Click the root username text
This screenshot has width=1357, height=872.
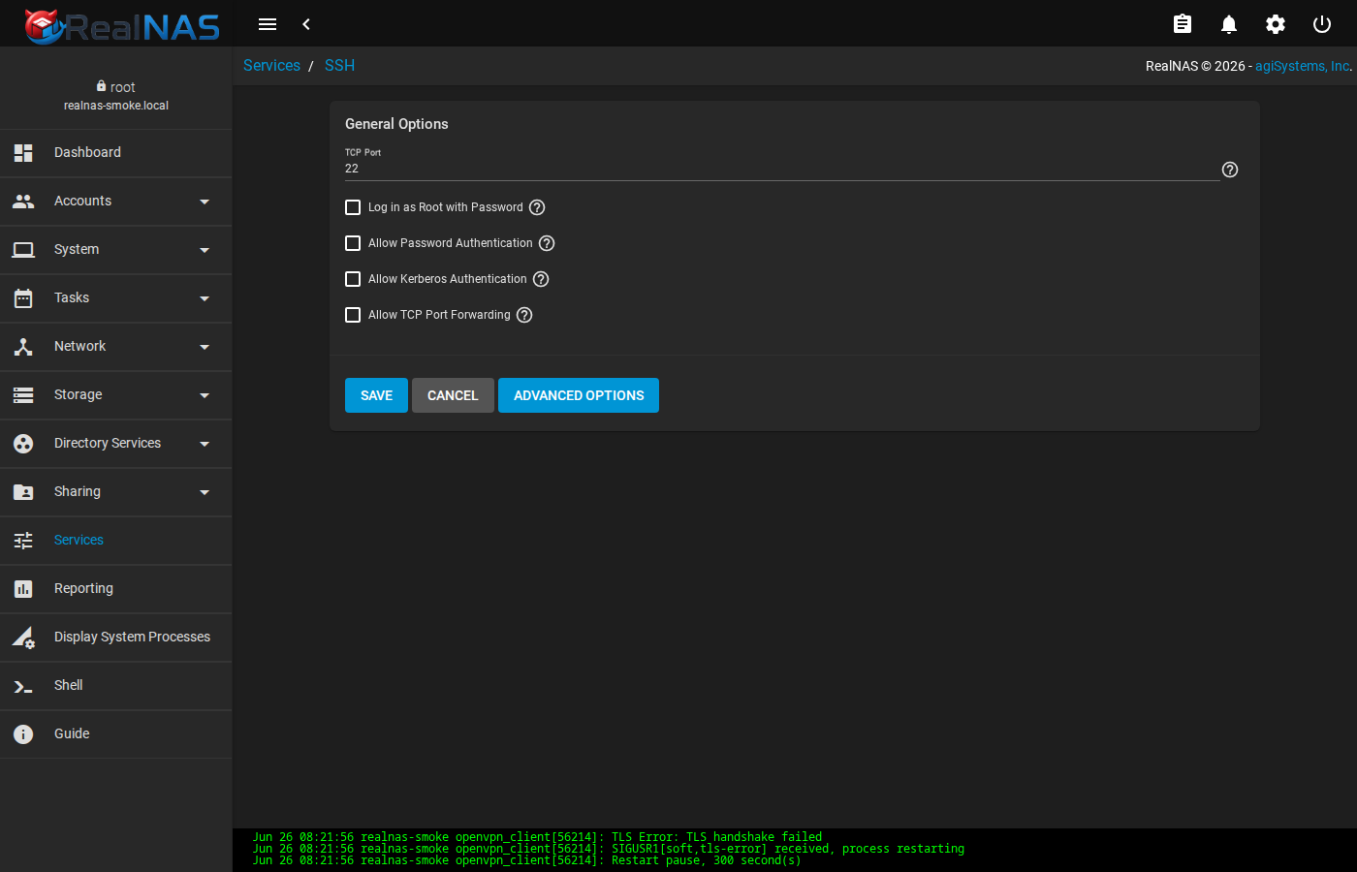(123, 87)
